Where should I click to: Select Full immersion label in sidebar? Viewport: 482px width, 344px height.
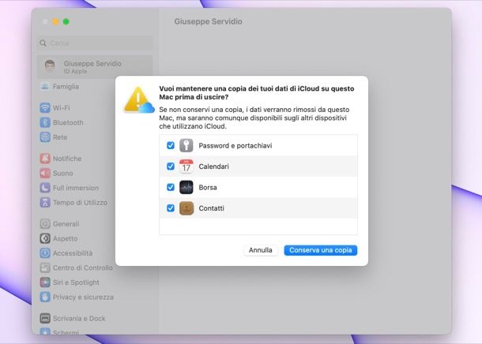76,188
